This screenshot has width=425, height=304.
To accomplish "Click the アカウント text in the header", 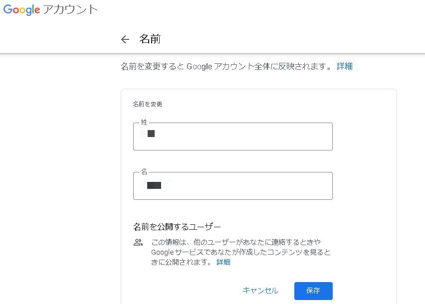I will 70,10.
